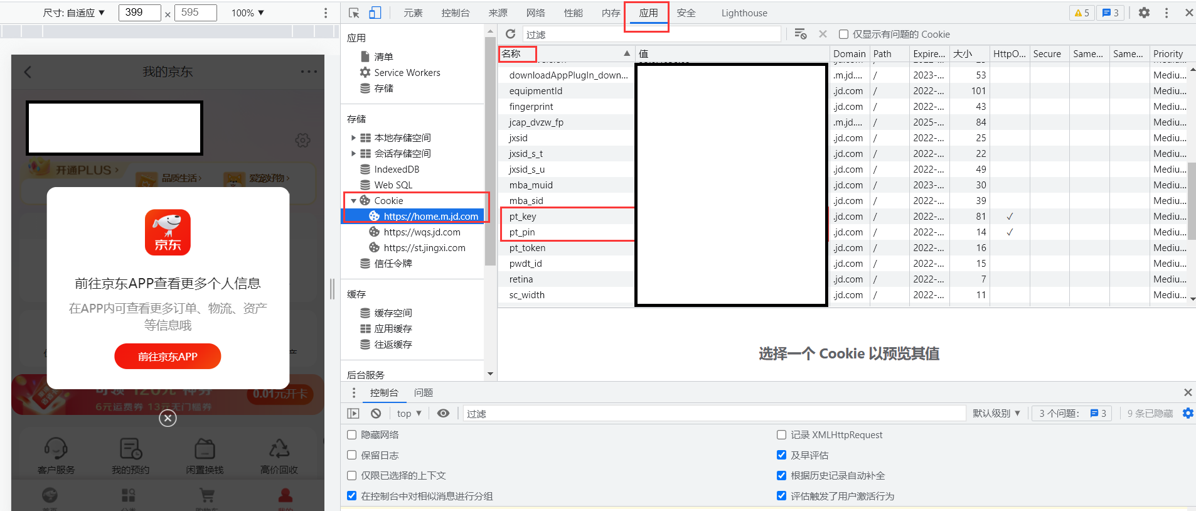Open live expression eye icon

click(x=443, y=413)
